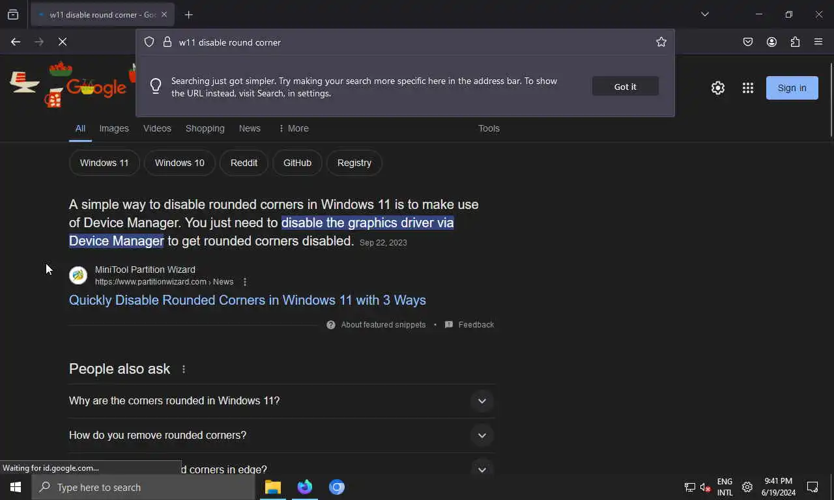Expand 'How do you remove rounded corners' question
The width and height of the screenshot is (834, 500).
pos(281,436)
